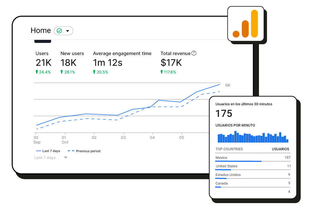Viewport: 312px width, 209px height.
Task: Click the dark card icon above the Users metric
Action: (42, 40)
